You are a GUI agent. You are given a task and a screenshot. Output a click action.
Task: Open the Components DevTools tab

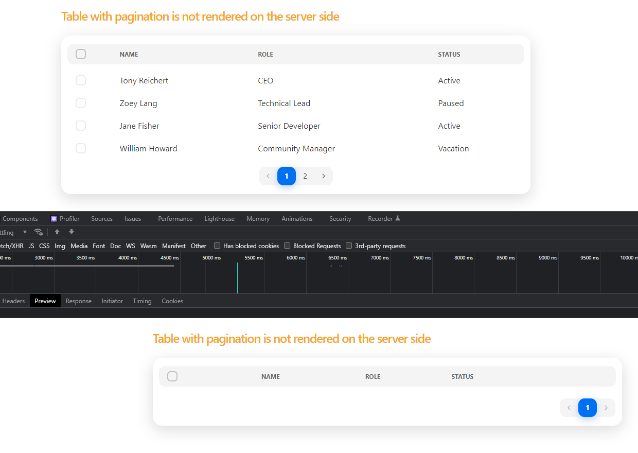[20, 219]
